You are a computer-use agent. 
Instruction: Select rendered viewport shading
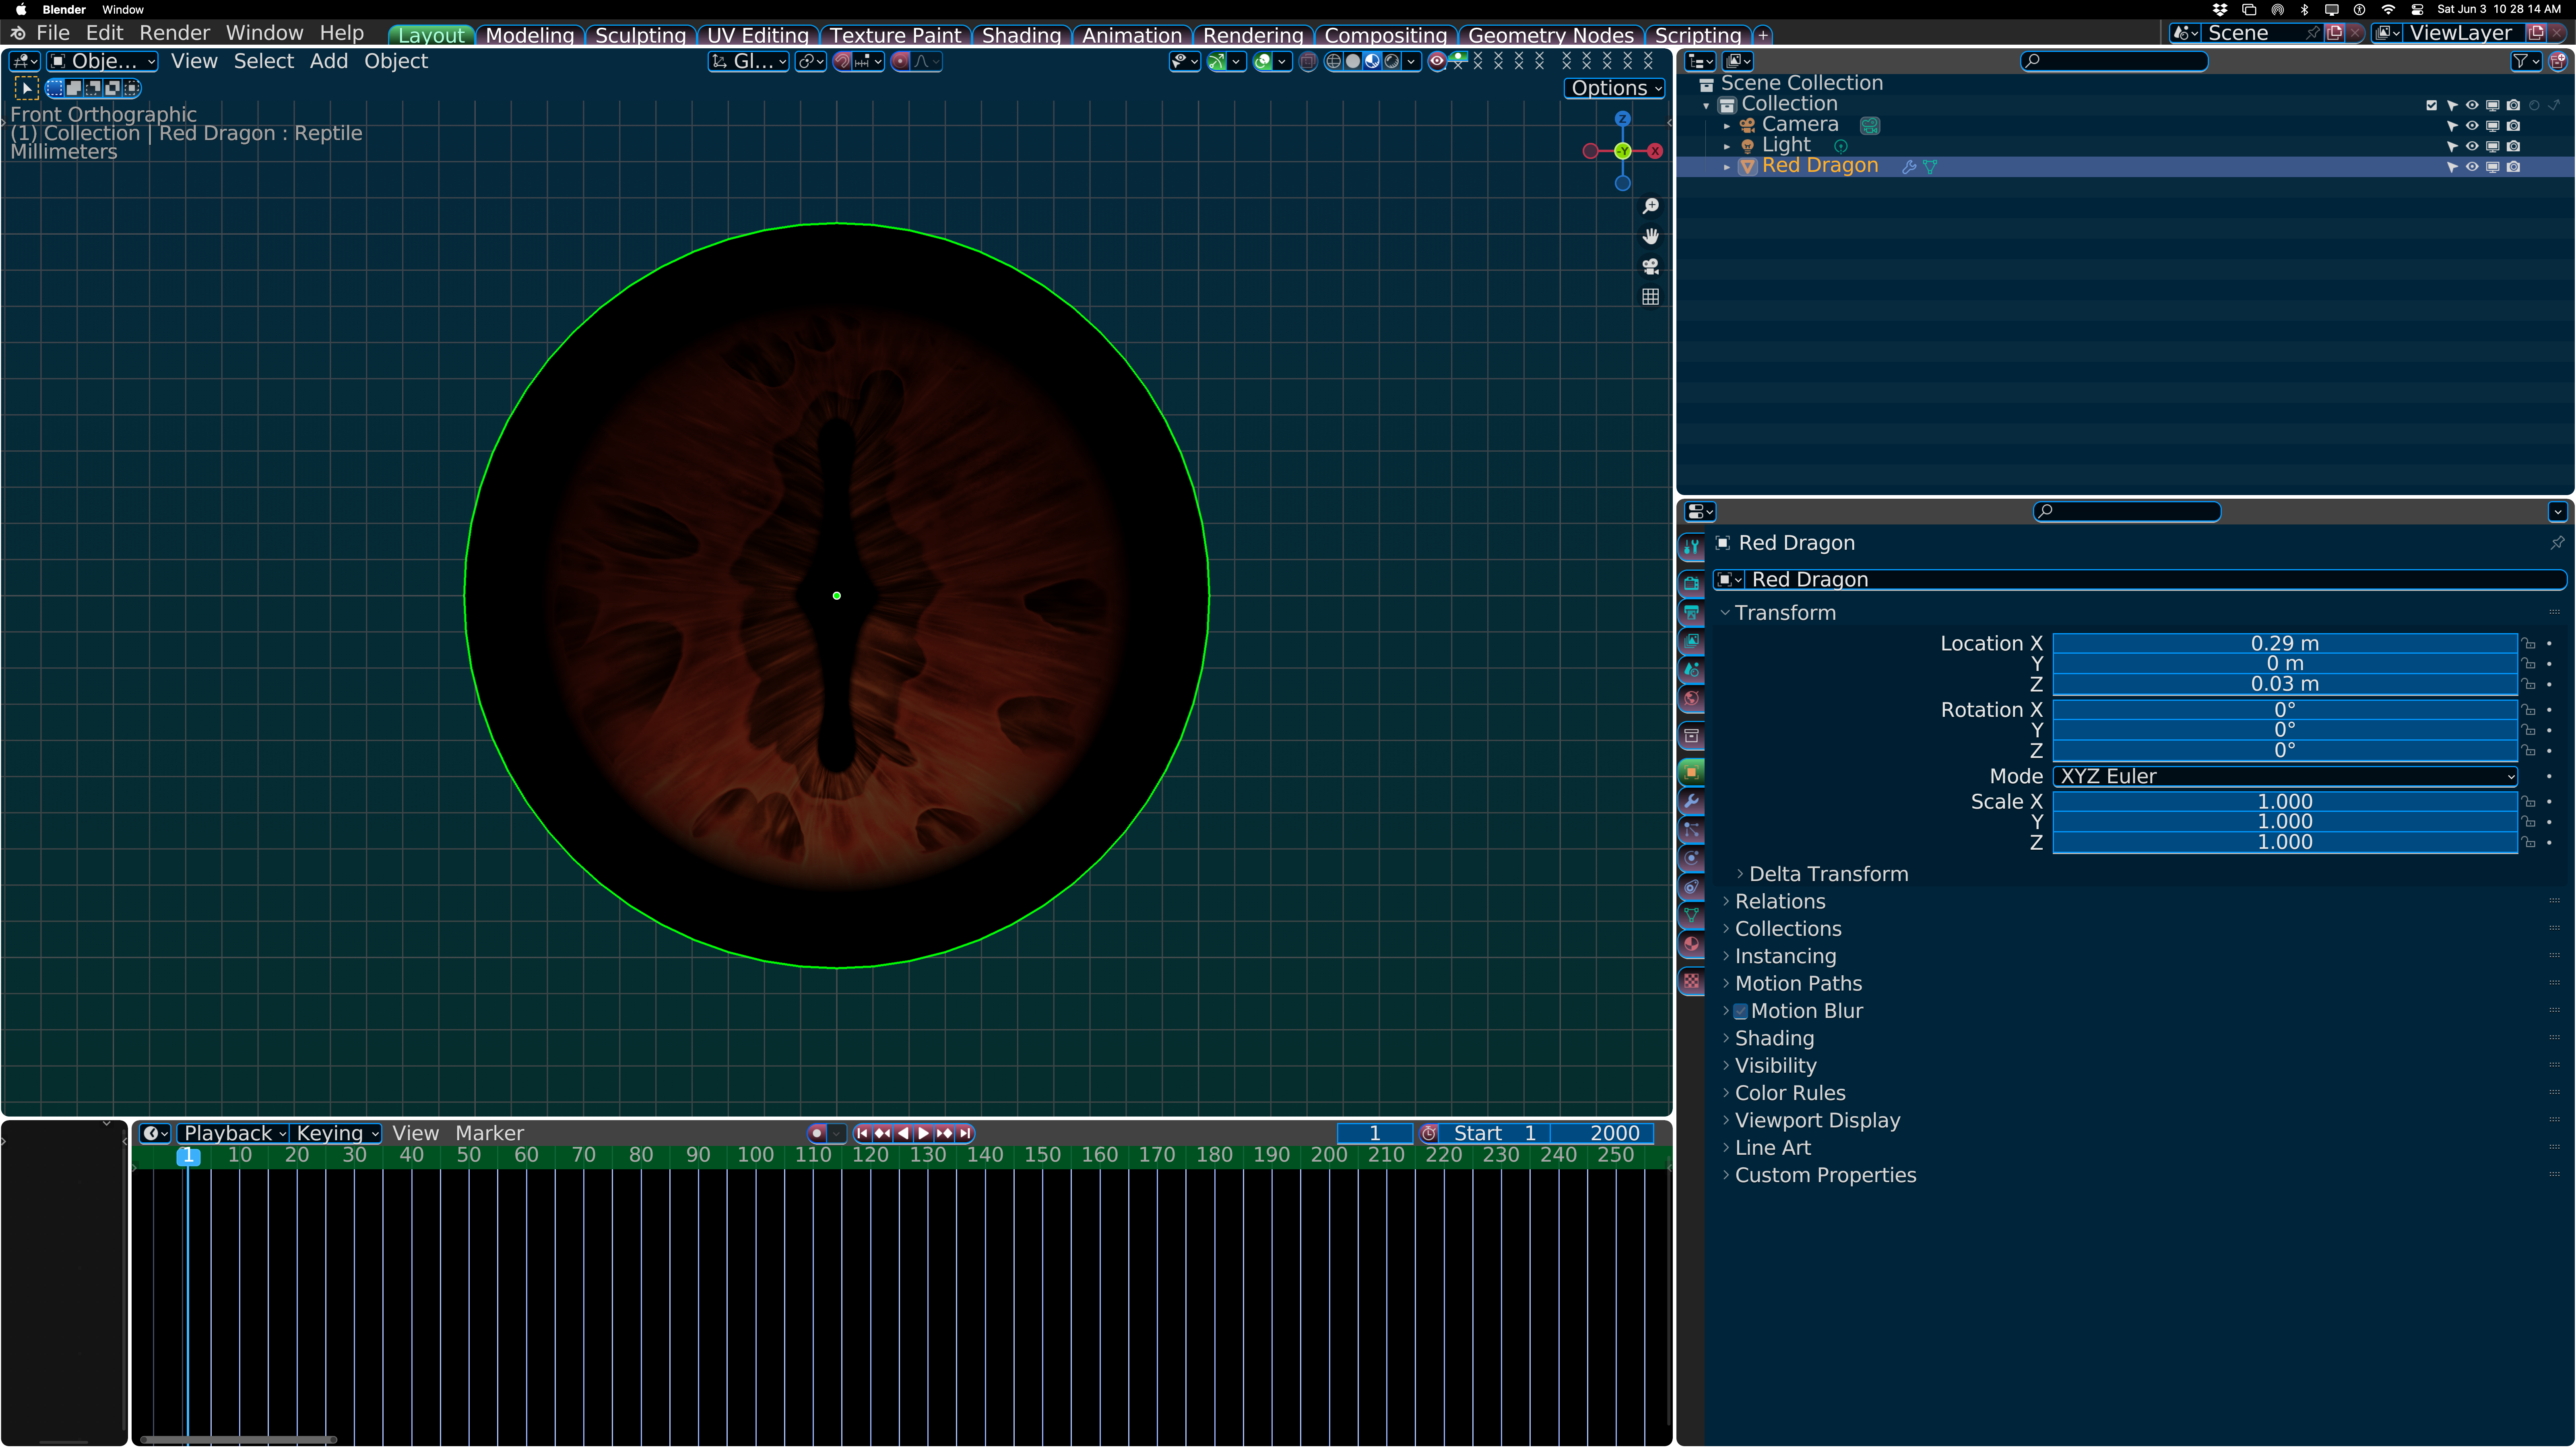click(x=1391, y=61)
